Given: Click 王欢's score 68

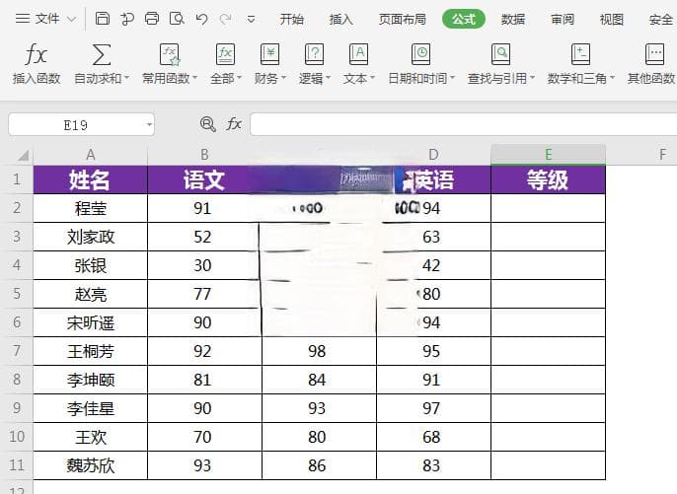Looking at the screenshot, I should pos(433,437).
